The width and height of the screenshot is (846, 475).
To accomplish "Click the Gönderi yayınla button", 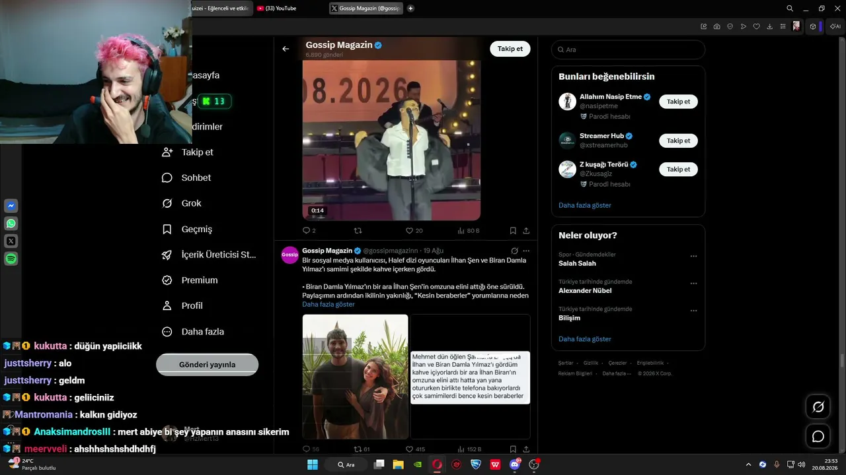I will coord(207,365).
